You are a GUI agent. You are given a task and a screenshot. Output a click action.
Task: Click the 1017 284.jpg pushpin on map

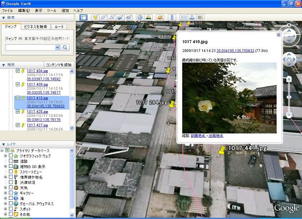click(171, 104)
